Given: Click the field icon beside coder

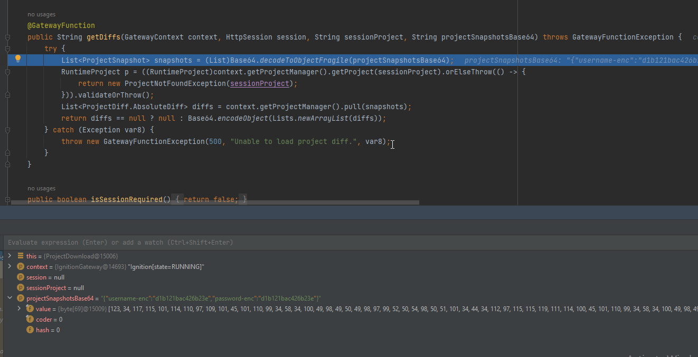Looking at the screenshot, I should pyautogui.click(x=30, y=320).
